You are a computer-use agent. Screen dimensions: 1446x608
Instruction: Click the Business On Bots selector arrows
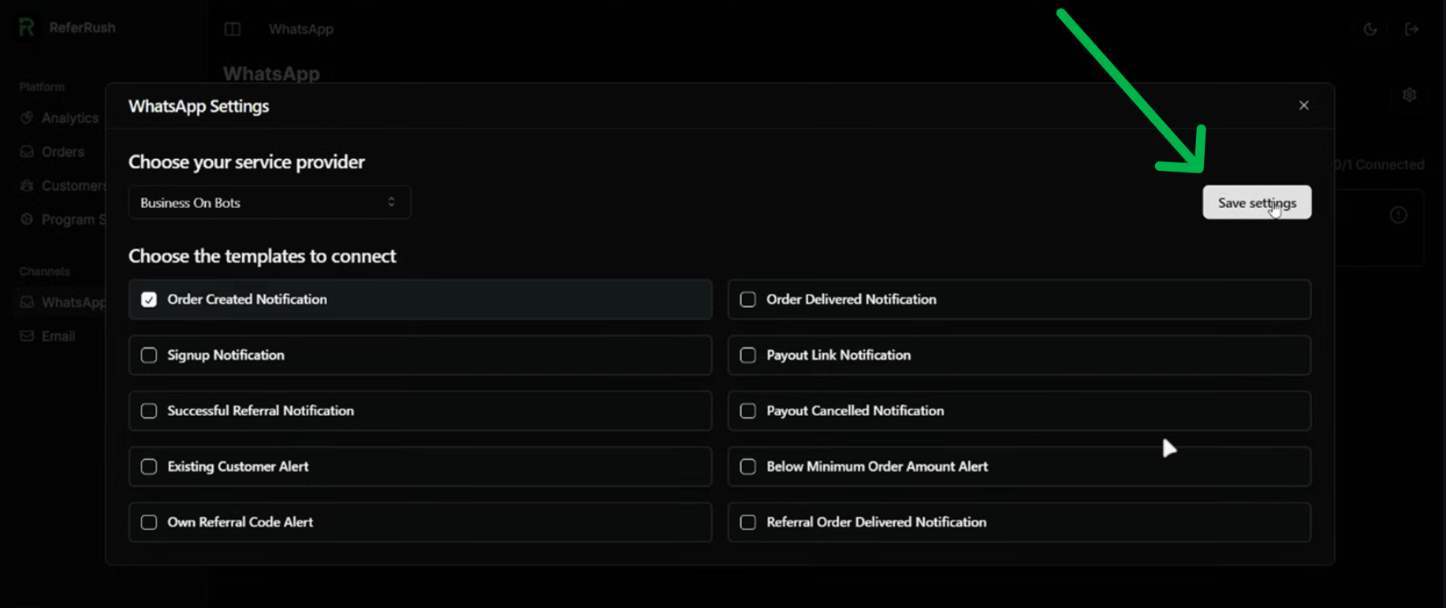coord(391,202)
